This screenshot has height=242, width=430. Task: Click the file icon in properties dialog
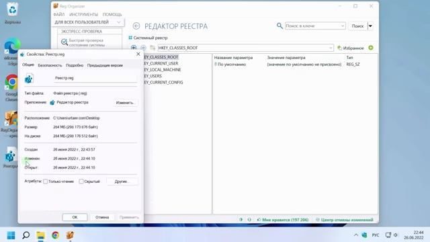[29, 79]
